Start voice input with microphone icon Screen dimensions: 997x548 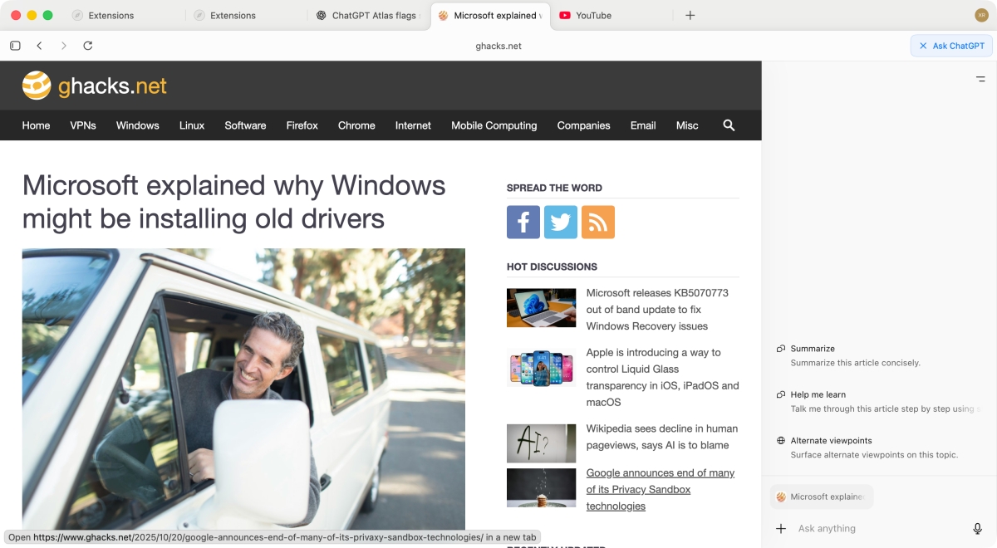coord(977,529)
